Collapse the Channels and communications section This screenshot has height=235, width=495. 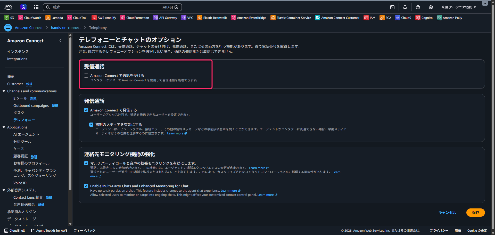(4, 91)
